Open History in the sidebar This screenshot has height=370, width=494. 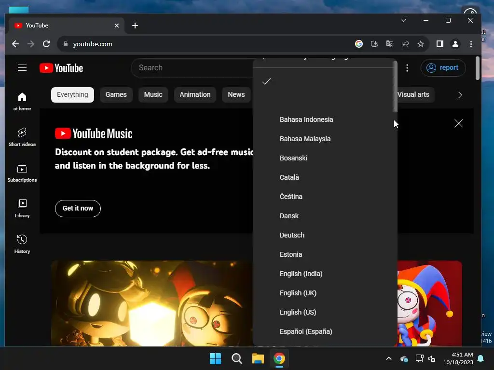click(x=22, y=244)
